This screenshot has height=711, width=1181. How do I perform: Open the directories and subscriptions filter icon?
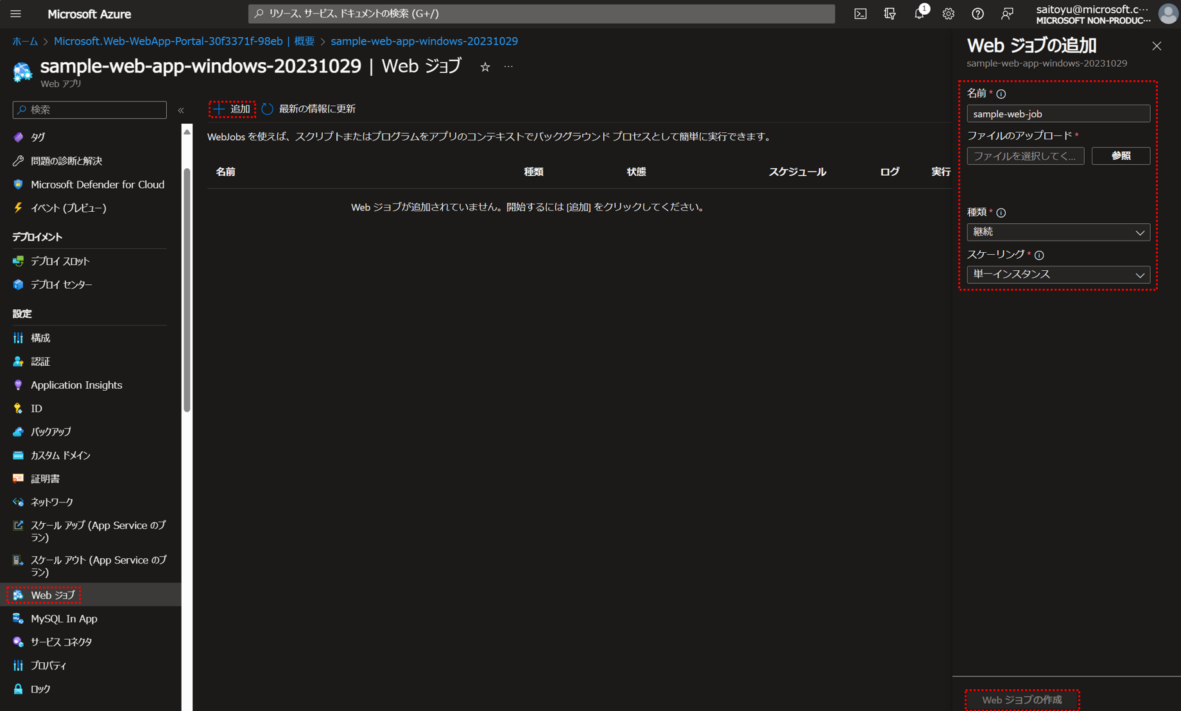click(890, 13)
